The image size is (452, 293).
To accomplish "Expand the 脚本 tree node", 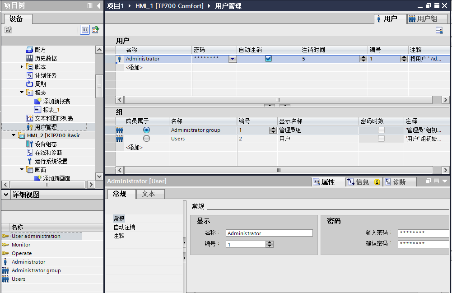I will [x=22, y=67].
